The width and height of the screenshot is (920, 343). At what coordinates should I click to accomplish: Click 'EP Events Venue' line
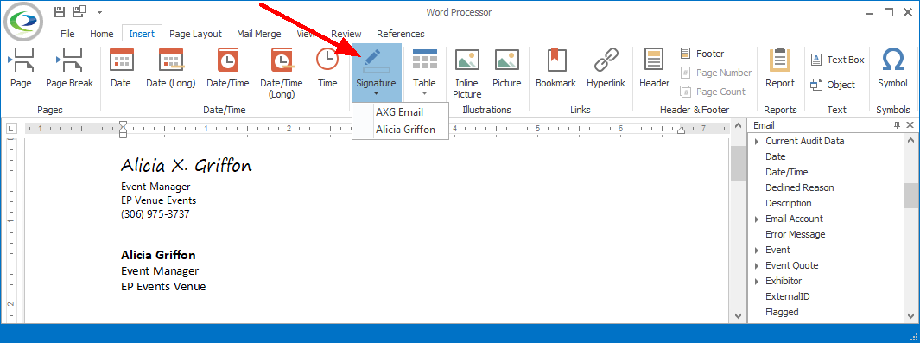coord(163,287)
